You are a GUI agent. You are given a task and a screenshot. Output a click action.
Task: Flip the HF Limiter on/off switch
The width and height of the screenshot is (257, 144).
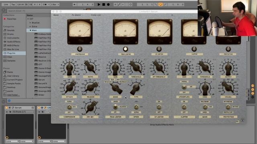click(159, 107)
